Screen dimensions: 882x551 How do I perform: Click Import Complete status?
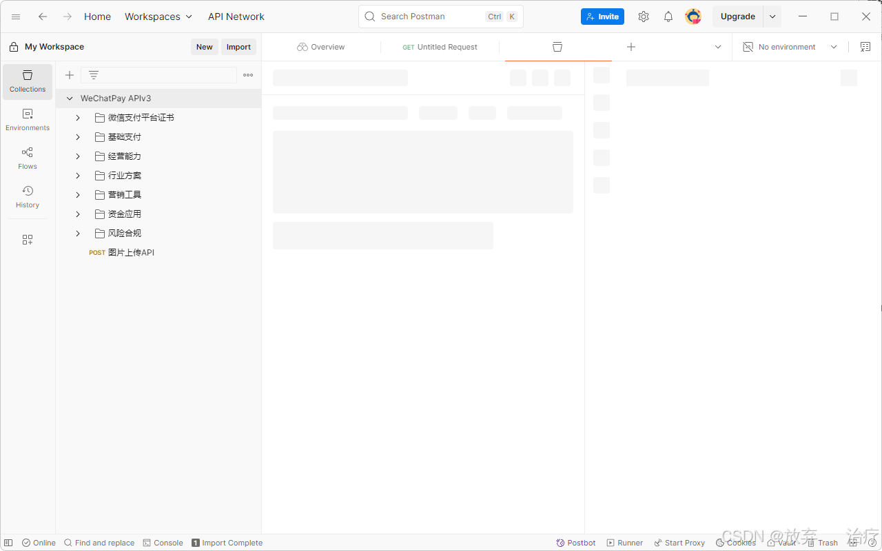(227, 543)
